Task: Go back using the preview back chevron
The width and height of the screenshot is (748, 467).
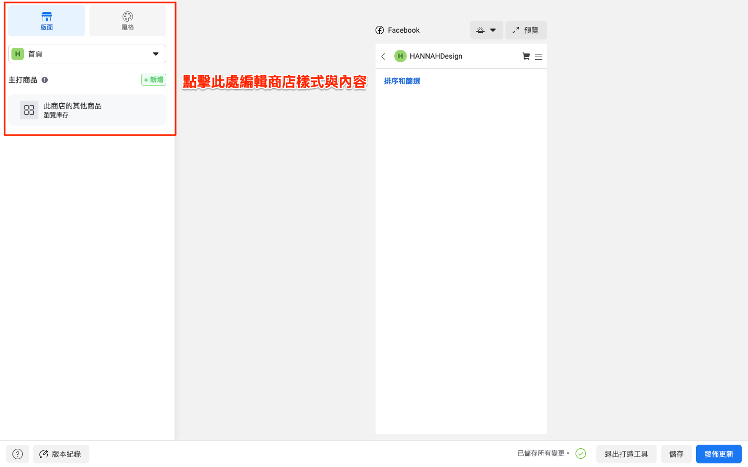Action: (383, 57)
